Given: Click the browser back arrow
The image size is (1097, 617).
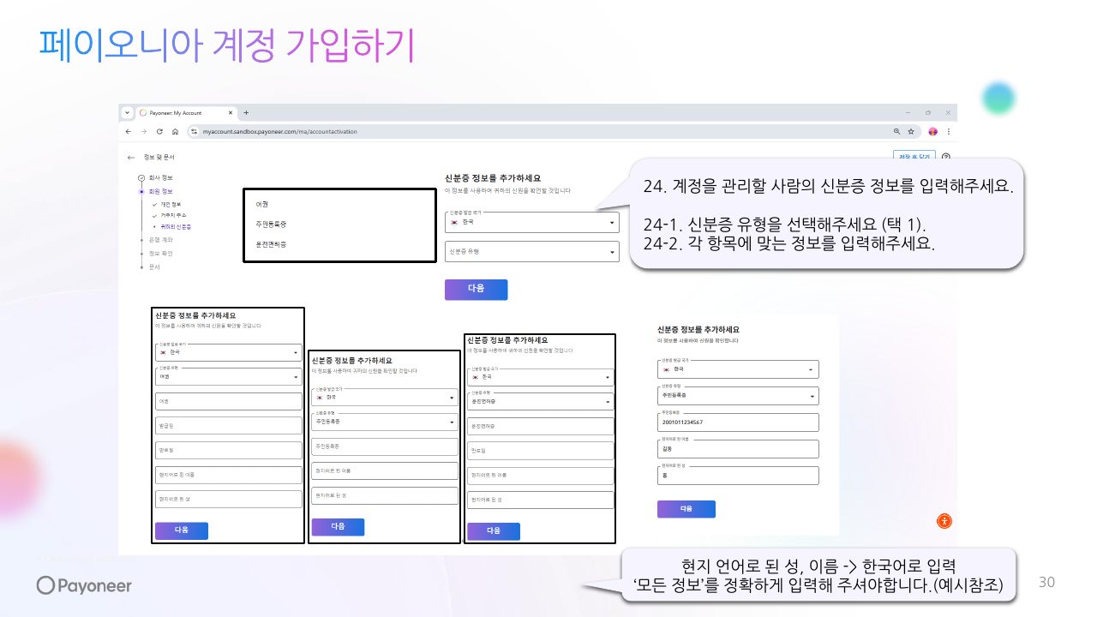Looking at the screenshot, I should (129, 131).
